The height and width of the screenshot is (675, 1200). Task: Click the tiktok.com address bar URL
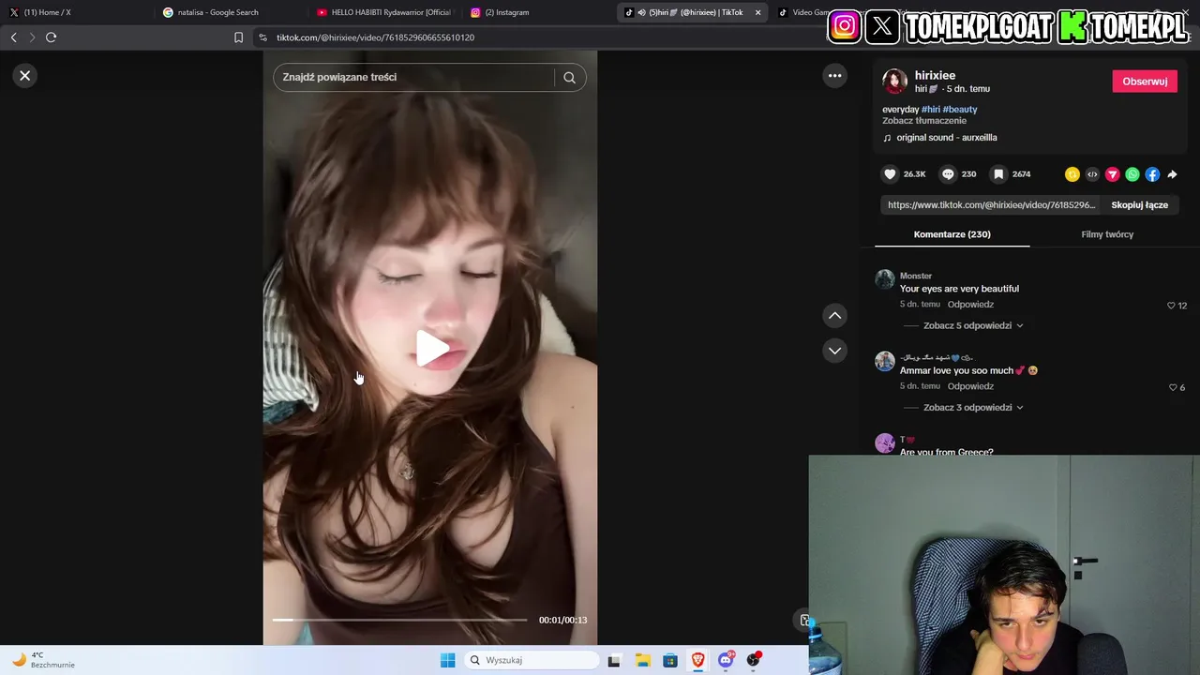pyautogui.click(x=376, y=37)
